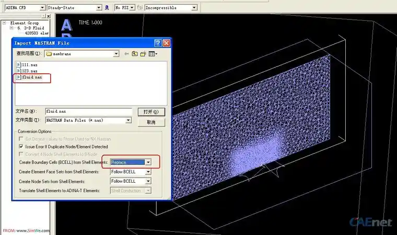Screen dimensions: 397x235
Task: Go up one folder level
Action: (x=135, y=54)
